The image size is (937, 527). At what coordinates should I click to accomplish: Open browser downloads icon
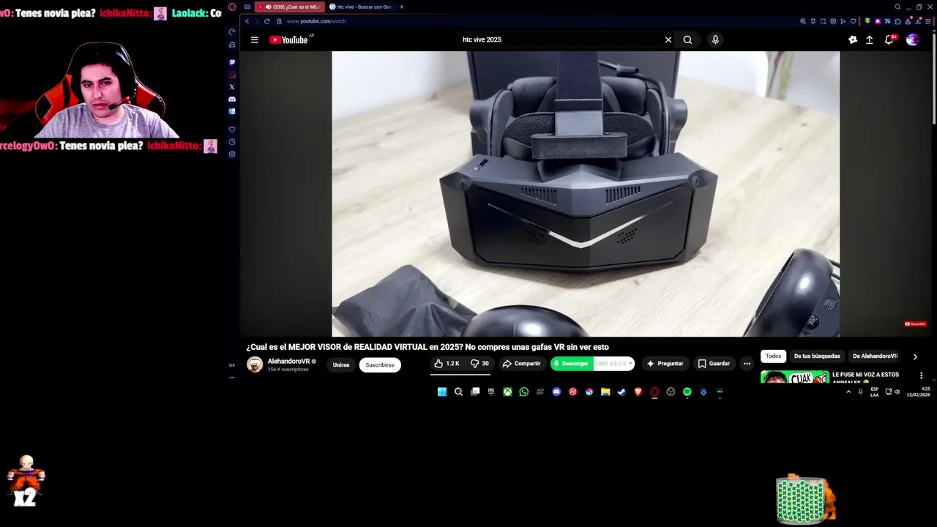pos(918,21)
